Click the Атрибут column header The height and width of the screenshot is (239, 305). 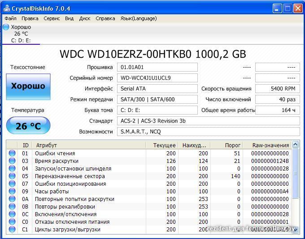[89, 145]
